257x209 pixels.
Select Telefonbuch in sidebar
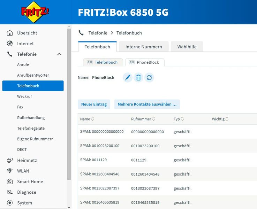tap(33, 86)
